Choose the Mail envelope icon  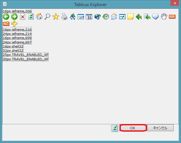114,17
